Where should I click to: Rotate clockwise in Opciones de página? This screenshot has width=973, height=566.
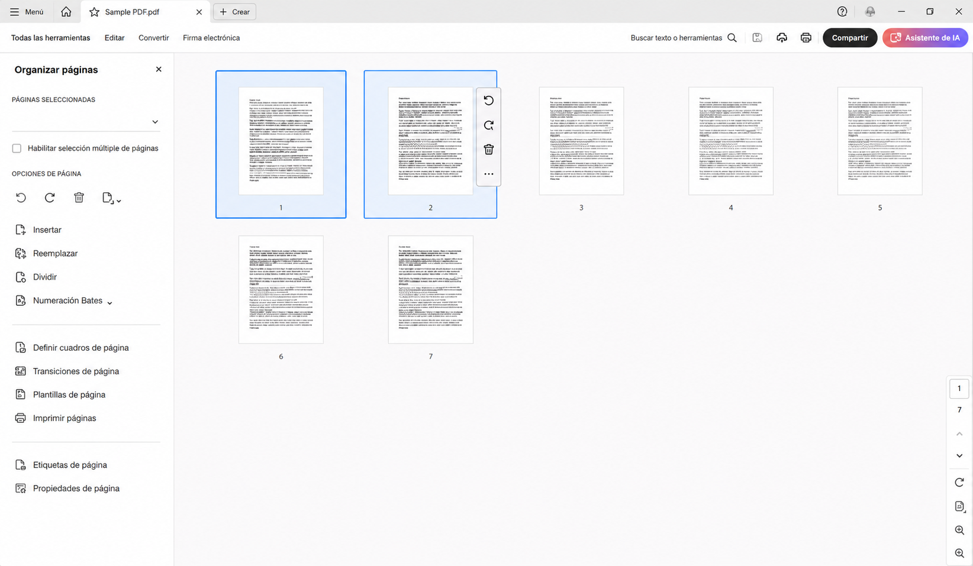(x=50, y=198)
